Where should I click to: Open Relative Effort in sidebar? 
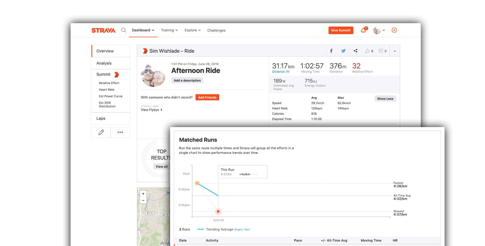pyautogui.click(x=109, y=83)
